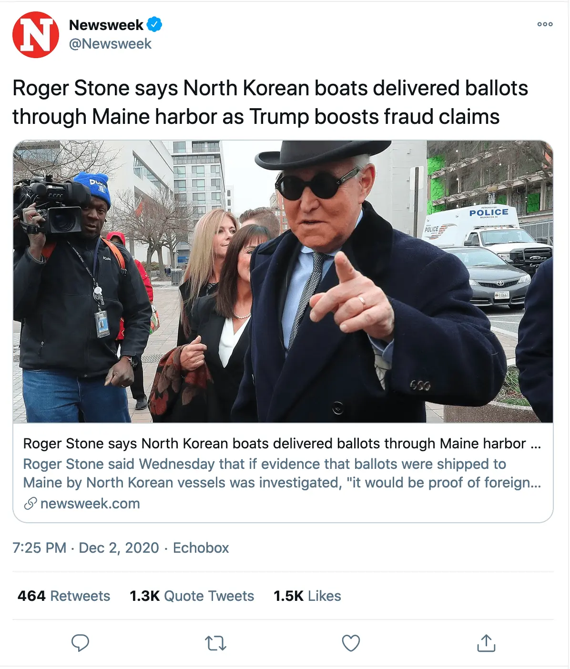Image resolution: width=570 pixels, height=669 pixels.
Task: Click the retweet arrows icon
Action: point(215,643)
